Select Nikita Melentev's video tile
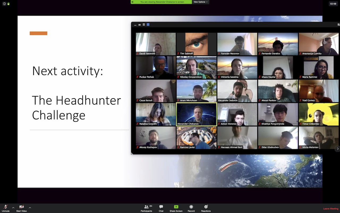The image size is (340, 213). [319, 138]
